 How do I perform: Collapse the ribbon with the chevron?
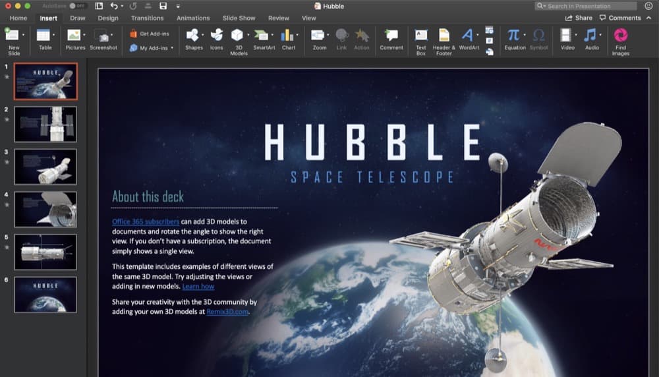tap(649, 18)
